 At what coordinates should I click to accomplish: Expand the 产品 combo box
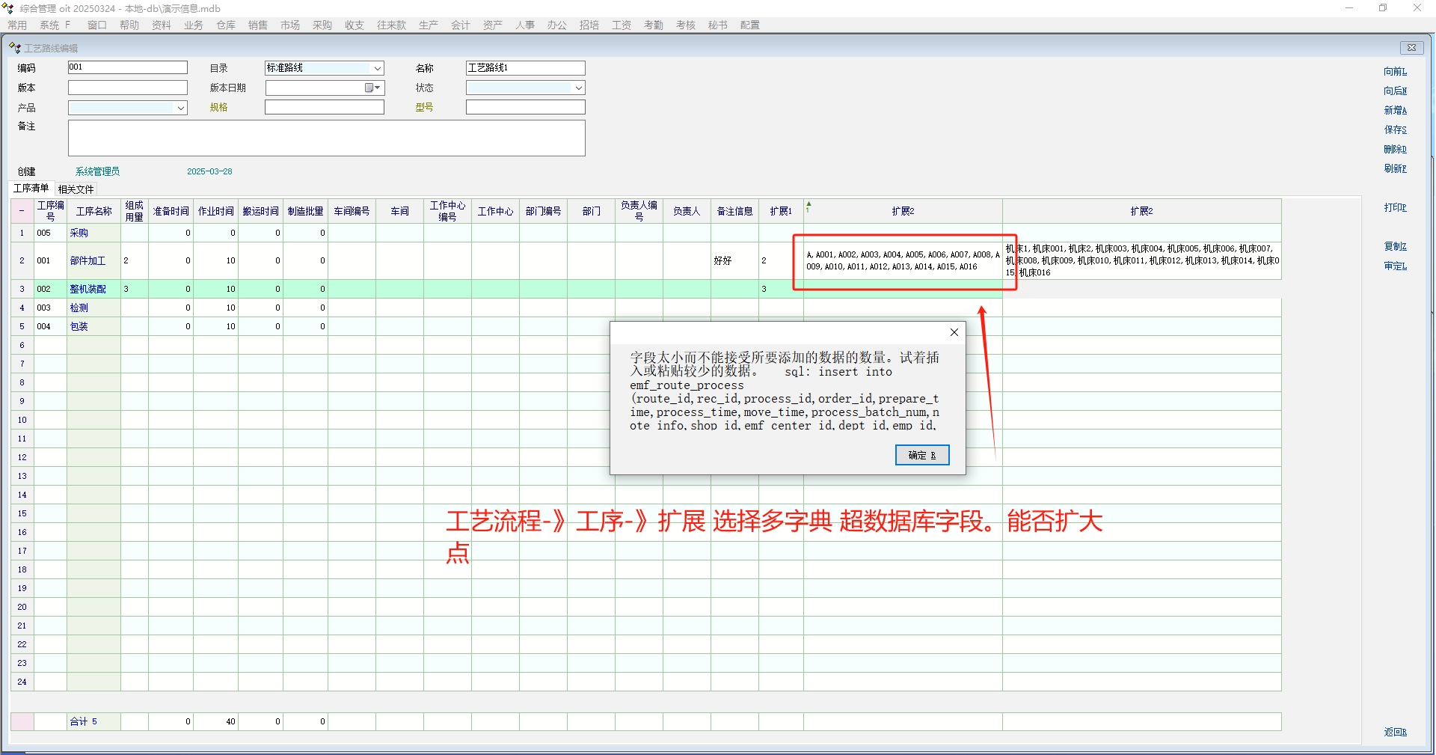[180, 108]
